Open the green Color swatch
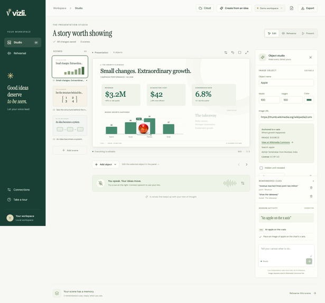This screenshot has height=303, width=325. click(x=309, y=100)
